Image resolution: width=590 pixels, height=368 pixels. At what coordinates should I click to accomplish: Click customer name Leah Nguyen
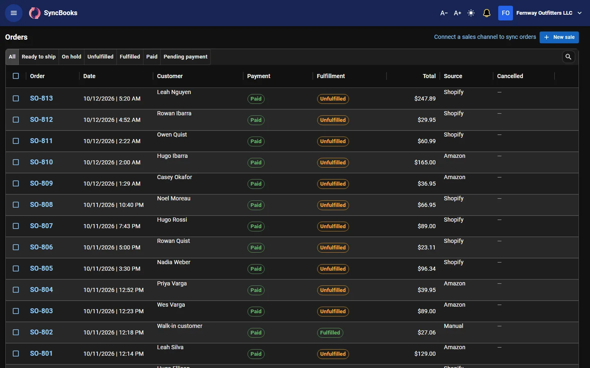click(174, 92)
